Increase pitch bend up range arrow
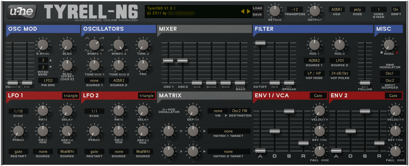This screenshot has height=166, width=409. 51,60
